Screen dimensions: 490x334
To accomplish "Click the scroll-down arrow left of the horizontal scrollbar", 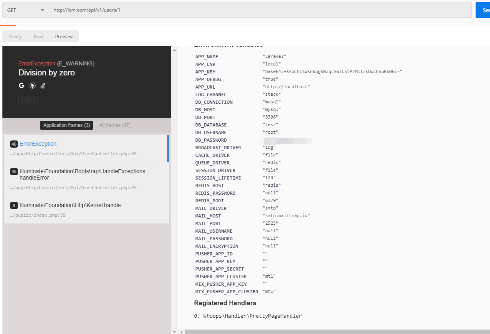I will pyautogui.click(x=174, y=332).
